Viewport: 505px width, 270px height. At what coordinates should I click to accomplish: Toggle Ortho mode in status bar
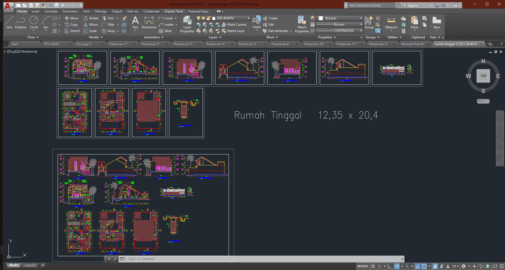pos(390,266)
